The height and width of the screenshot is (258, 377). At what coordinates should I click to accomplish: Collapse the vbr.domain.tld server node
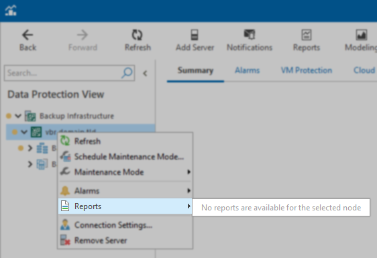pos(23,132)
